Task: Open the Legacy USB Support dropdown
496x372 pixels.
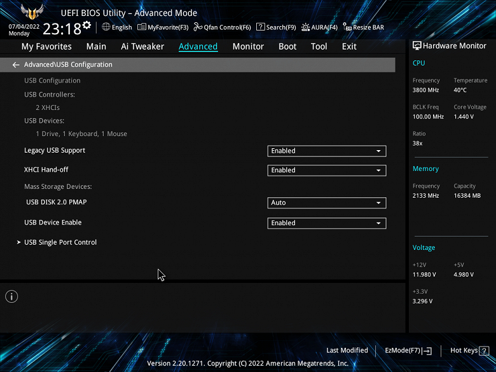Action: (327, 151)
